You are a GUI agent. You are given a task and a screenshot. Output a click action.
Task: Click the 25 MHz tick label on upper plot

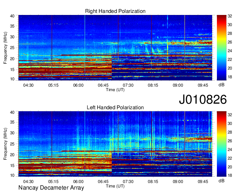click(12, 48)
